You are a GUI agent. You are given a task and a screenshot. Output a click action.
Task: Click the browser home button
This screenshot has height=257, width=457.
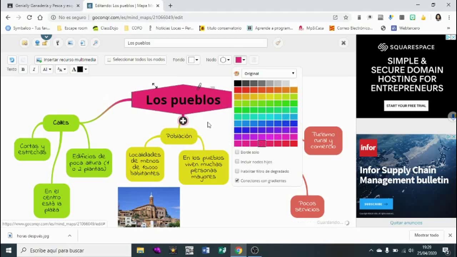pos(40,17)
